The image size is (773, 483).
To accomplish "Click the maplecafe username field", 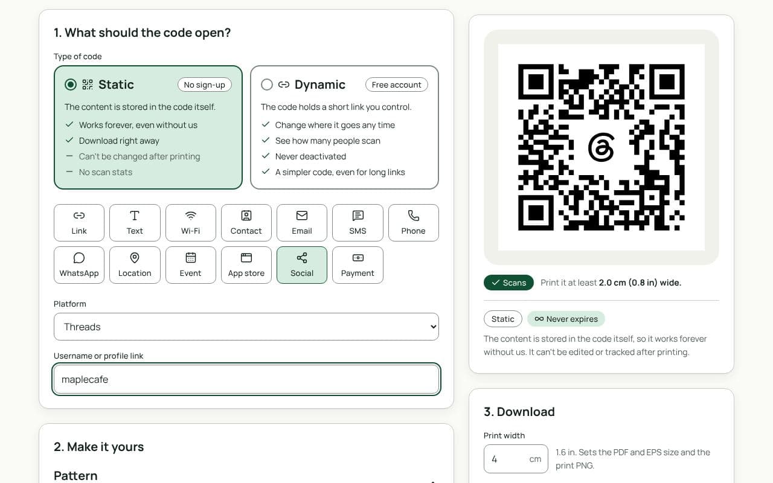I will pos(246,379).
